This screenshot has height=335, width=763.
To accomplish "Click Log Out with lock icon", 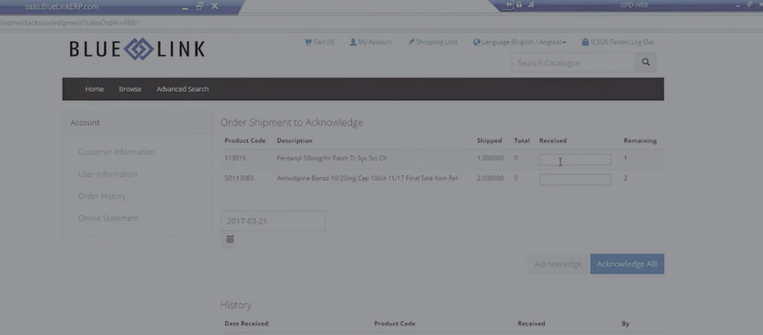I will [x=617, y=42].
